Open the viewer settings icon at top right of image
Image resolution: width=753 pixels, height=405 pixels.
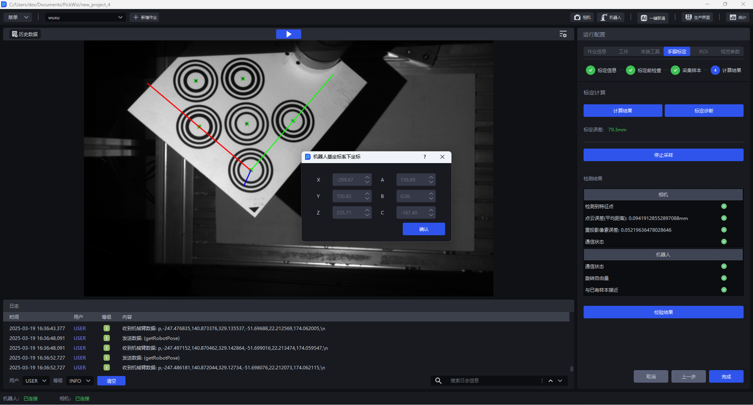tap(563, 34)
